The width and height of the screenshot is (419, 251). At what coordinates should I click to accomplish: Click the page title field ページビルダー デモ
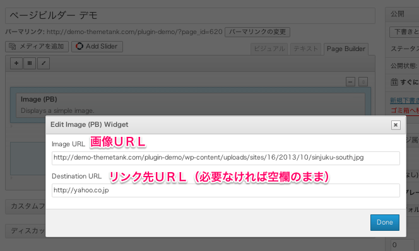click(x=191, y=16)
